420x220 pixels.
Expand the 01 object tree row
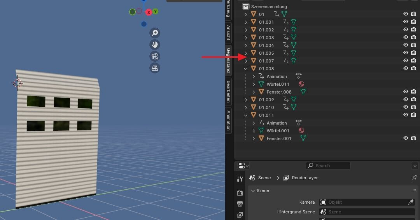246,14
